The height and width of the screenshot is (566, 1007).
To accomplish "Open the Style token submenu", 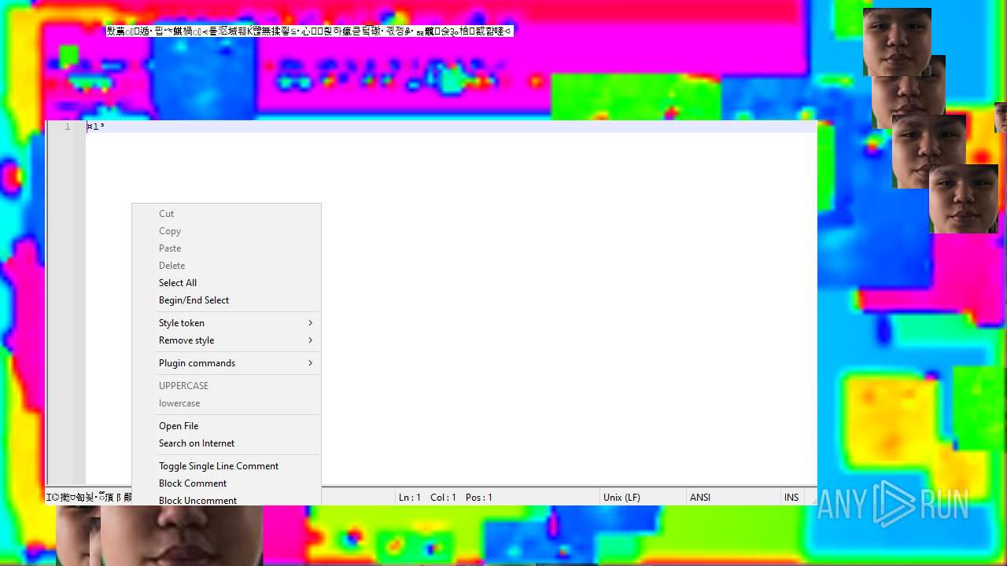I will pyautogui.click(x=226, y=323).
